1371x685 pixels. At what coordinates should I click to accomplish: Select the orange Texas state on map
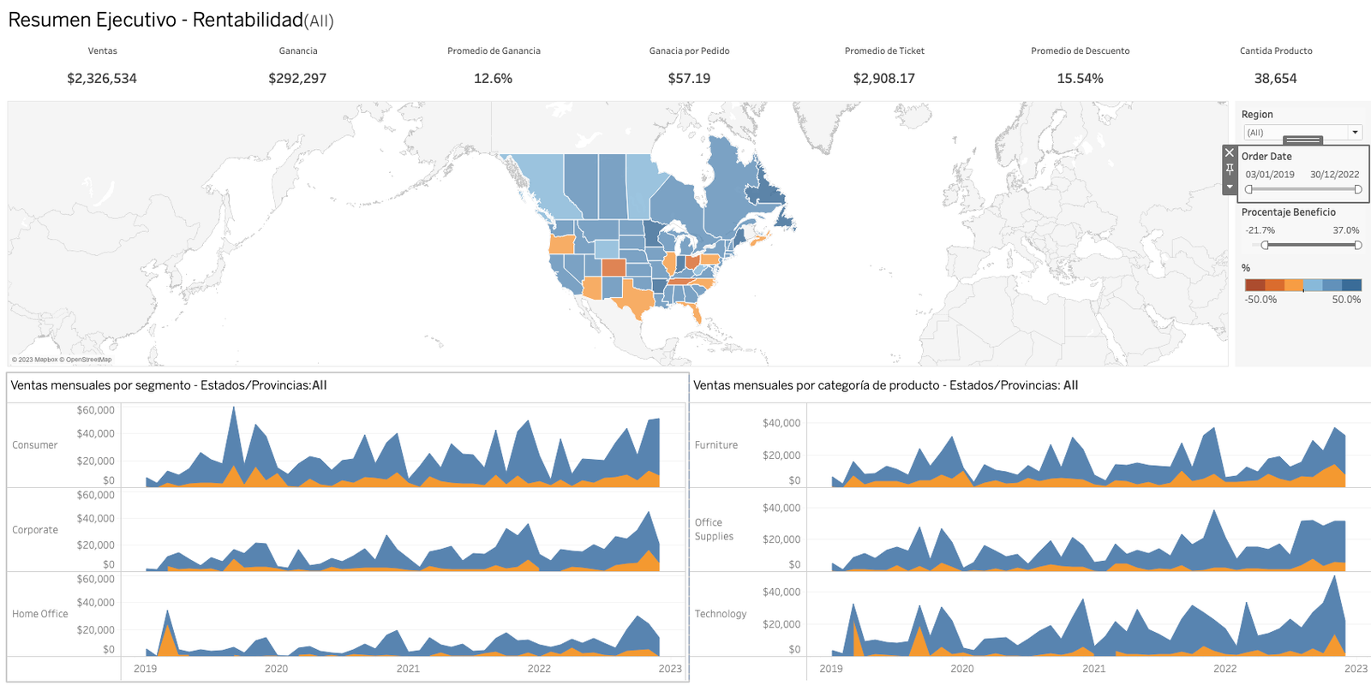tap(635, 298)
